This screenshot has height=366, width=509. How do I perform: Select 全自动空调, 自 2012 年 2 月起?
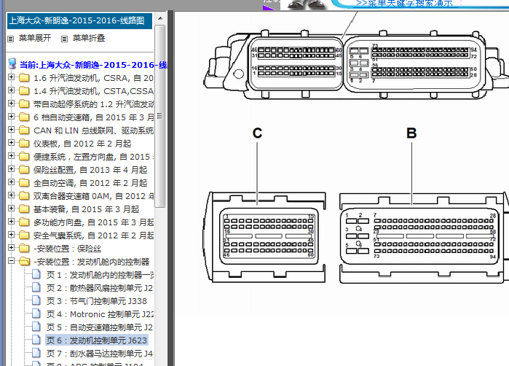[x=90, y=183]
